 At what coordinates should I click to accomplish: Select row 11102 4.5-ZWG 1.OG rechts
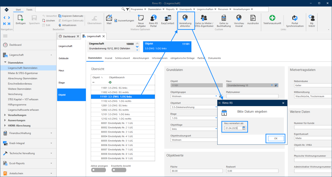[x=123, y=101]
